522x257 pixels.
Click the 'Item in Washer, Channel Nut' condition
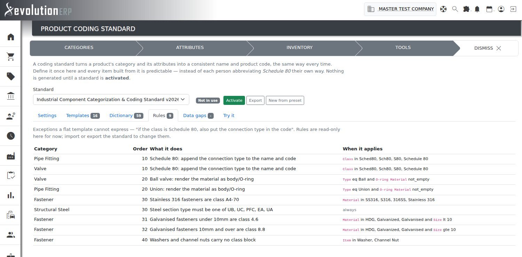point(371,240)
